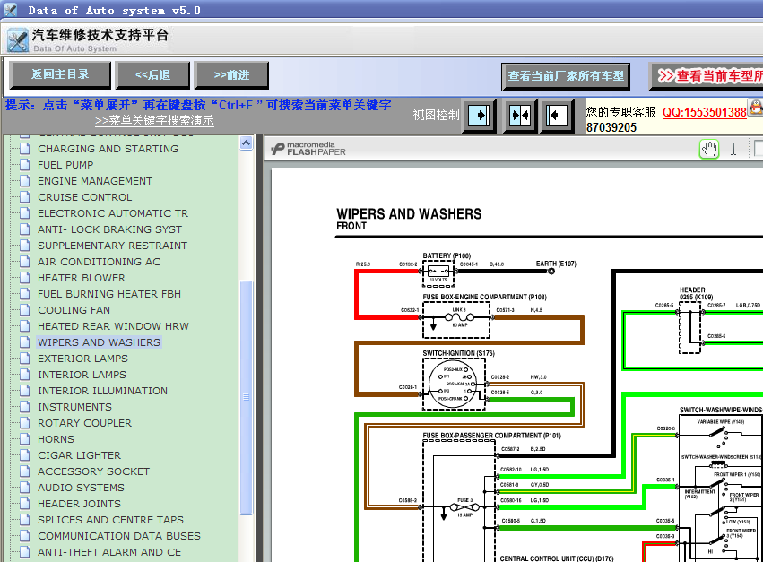763x562 pixels.
Task: Click the document icon beside ENGINE MANAGEMENT
Action: [x=25, y=180]
